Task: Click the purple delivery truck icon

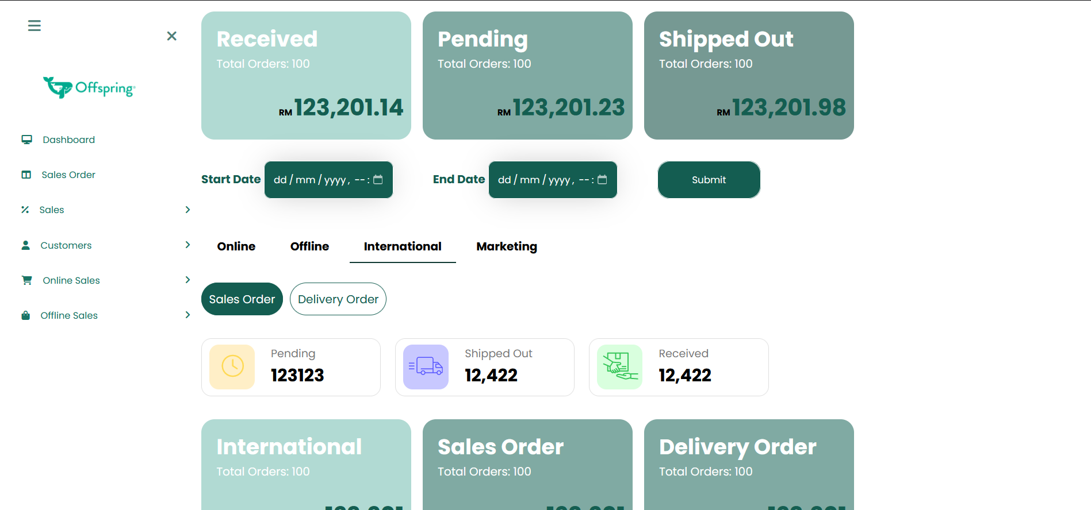Action: (426, 366)
